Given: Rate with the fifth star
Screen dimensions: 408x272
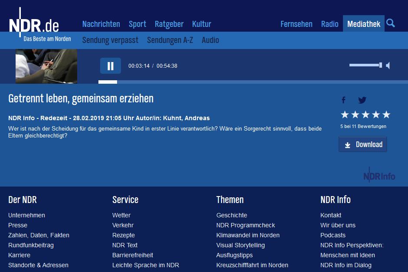Looking at the screenshot, I should (386, 114).
